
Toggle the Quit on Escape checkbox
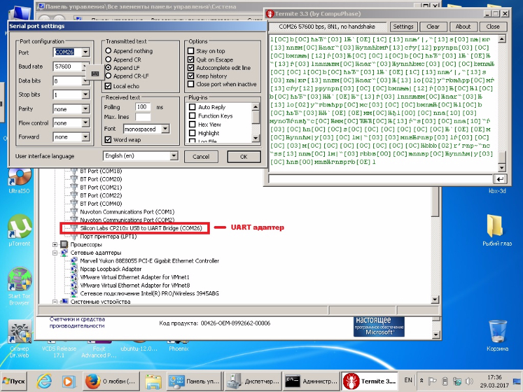pyautogui.click(x=191, y=59)
